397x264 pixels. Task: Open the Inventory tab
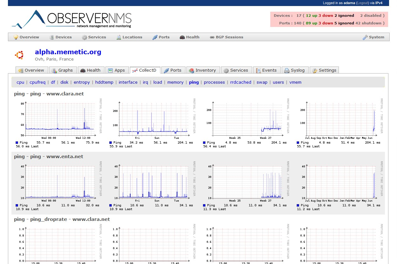click(203, 70)
